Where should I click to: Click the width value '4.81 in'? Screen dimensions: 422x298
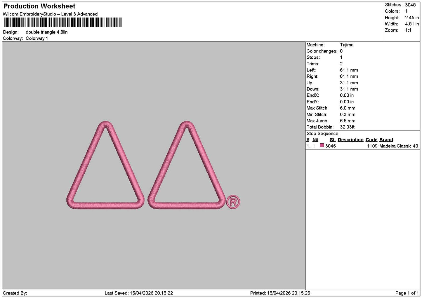[412, 24]
